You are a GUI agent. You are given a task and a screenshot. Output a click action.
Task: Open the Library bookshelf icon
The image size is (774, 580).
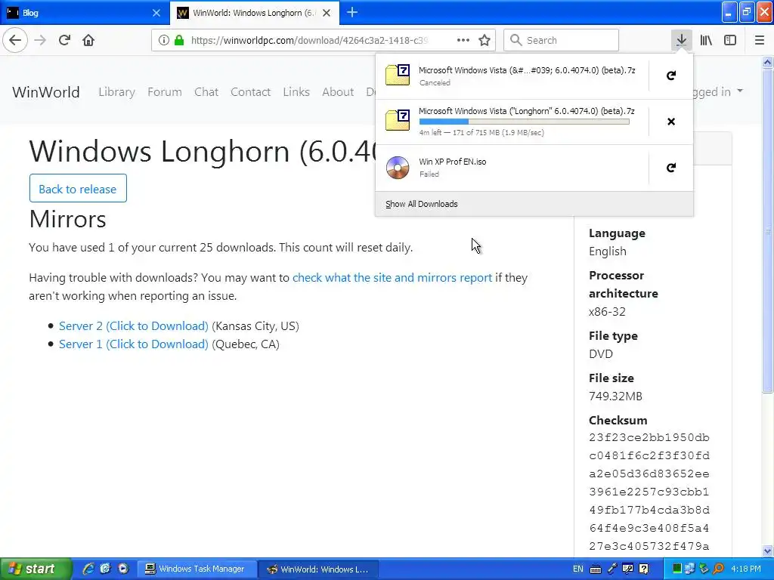(706, 40)
